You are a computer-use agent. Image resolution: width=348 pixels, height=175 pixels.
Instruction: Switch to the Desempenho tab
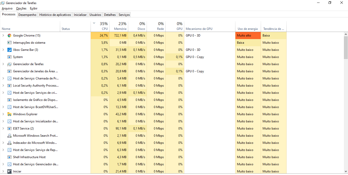coord(27,15)
